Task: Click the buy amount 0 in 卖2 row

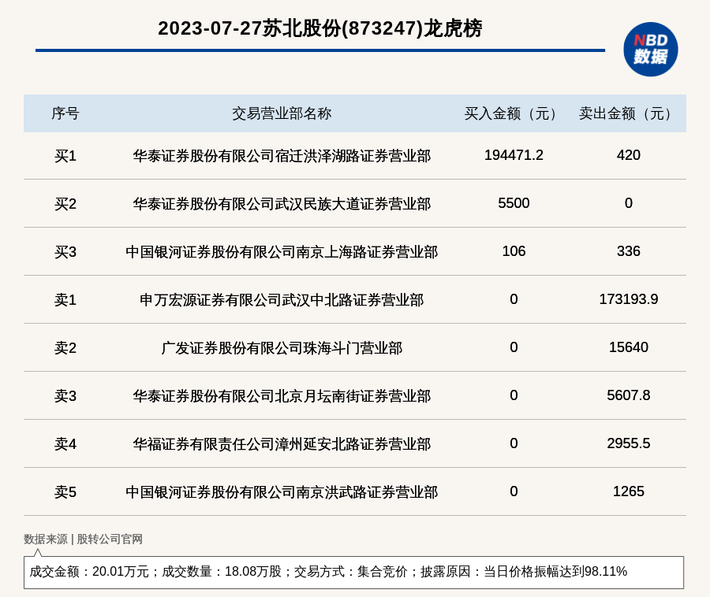Action: click(x=514, y=347)
